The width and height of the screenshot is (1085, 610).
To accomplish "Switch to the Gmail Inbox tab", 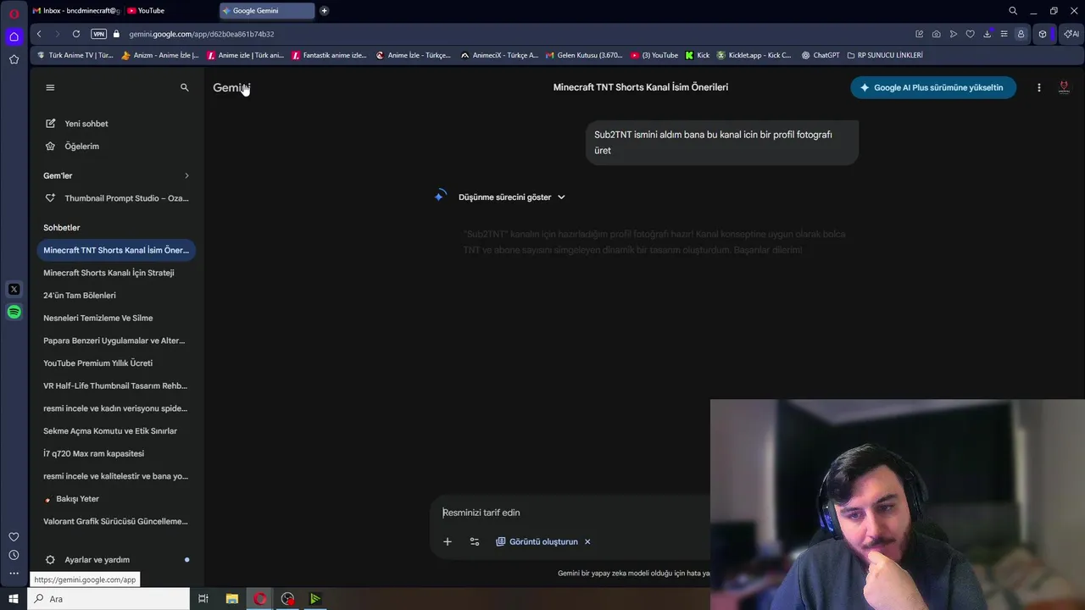I will (76, 11).
